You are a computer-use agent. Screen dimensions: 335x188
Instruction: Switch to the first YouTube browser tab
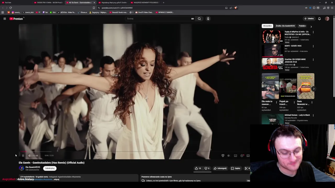16,3
